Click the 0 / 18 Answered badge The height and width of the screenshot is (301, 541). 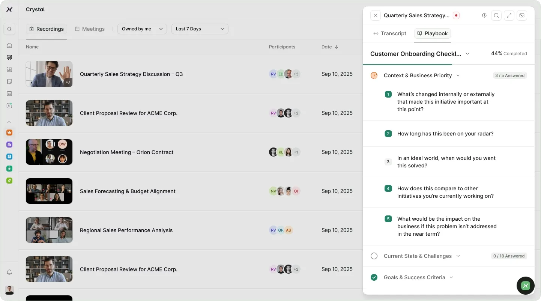click(509, 256)
